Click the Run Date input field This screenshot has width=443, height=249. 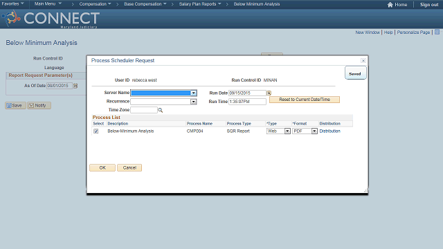tap(247, 93)
